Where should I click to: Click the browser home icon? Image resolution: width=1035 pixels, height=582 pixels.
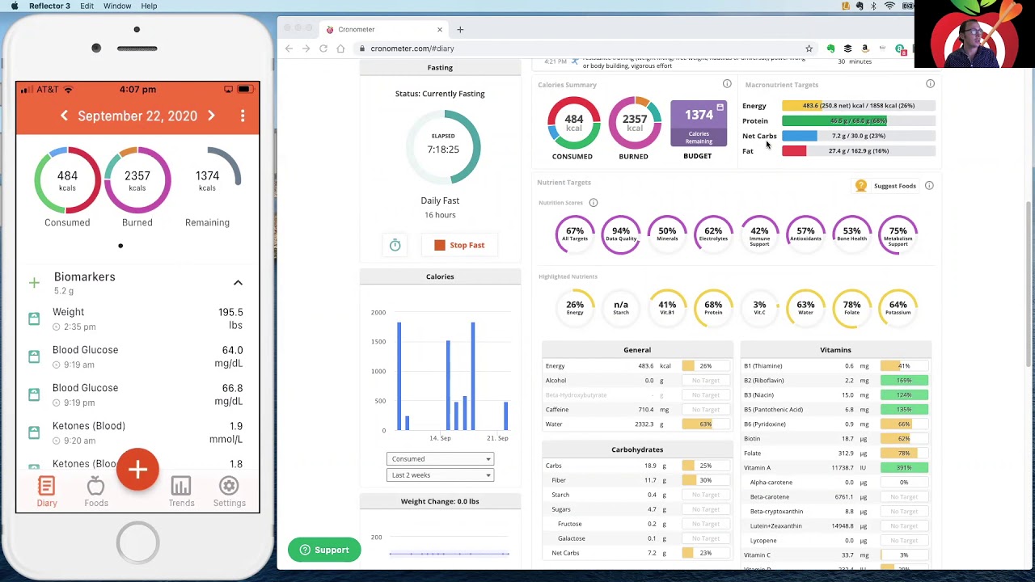340,48
